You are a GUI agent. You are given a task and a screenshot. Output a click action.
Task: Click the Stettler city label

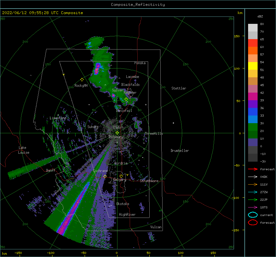(179, 88)
